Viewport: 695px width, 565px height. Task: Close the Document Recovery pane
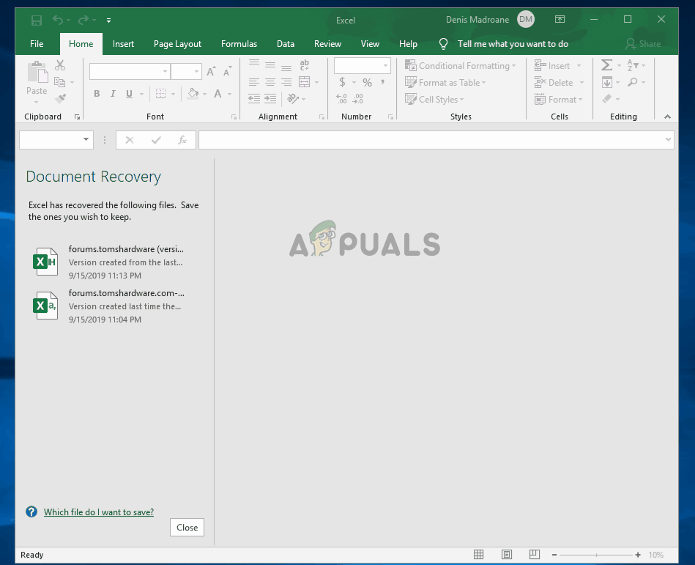187,528
